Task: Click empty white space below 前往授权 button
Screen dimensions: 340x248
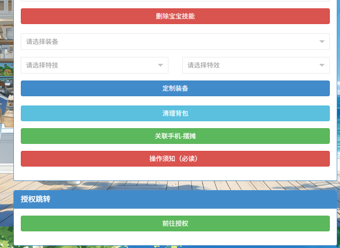Action: coord(175,238)
